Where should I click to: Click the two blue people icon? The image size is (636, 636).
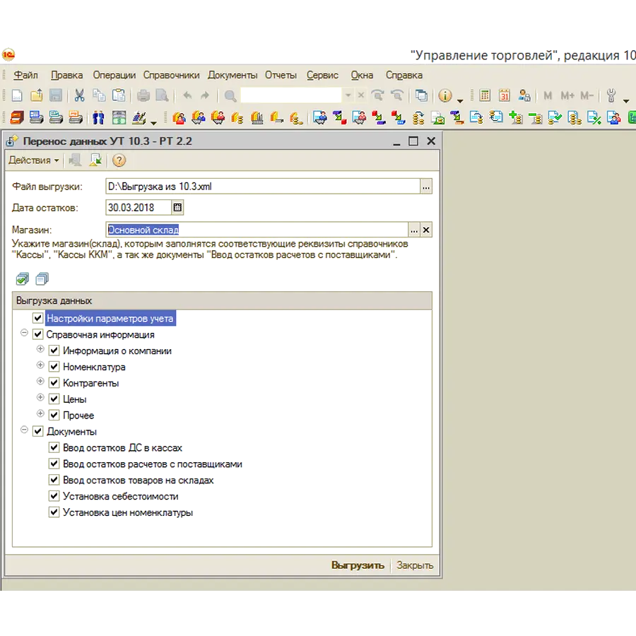98,117
